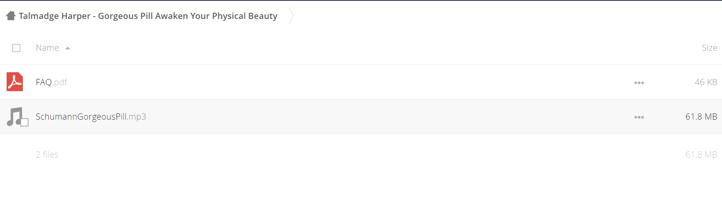
Task: Open the SchumannGorgeousPill.mp3 file name link
Action: tap(91, 117)
